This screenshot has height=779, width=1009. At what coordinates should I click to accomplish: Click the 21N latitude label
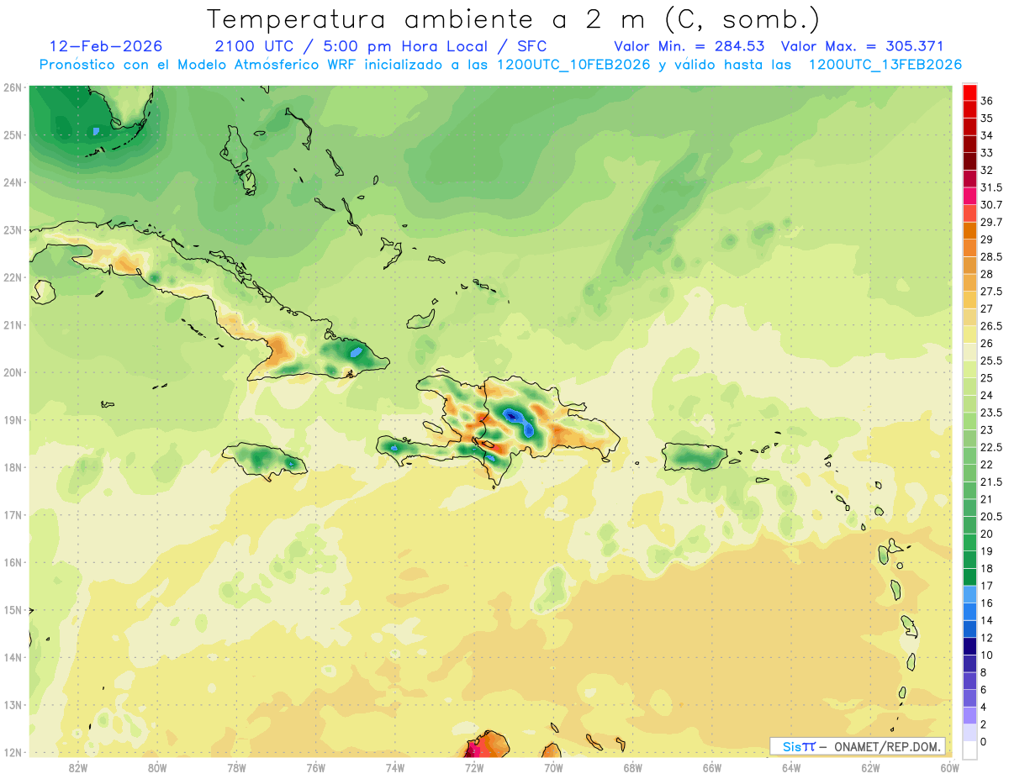pyautogui.click(x=13, y=324)
